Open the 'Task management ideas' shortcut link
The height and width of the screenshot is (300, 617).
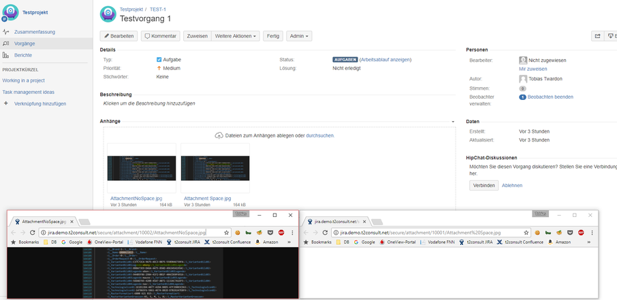[29, 92]
